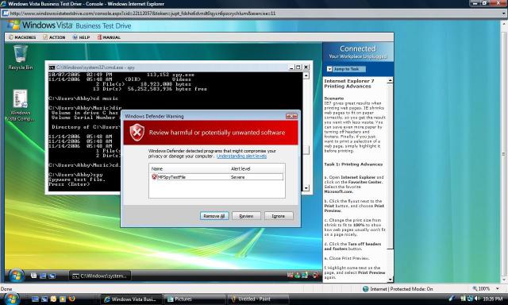Click the volume speaker icon in host tray
This screenshot has height=305, width=508.
[477, 298]
